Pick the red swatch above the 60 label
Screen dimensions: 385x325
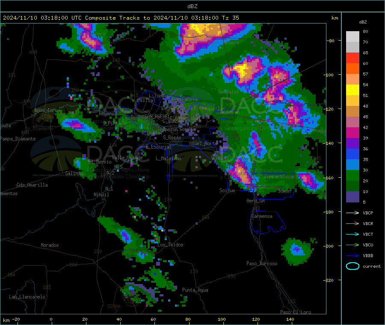coord(352,58)
